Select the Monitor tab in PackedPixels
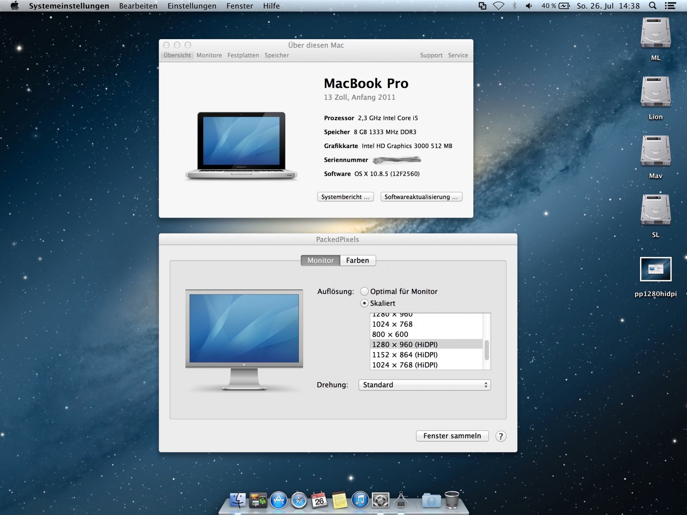Image resolution: width=687 pixels, height=515 pixels. (320, 260)
